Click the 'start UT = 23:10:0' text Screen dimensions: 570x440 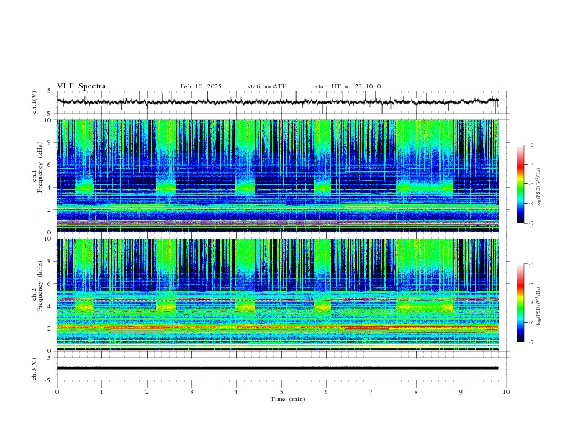click(348, 86)
